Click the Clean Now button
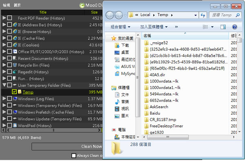Viewport: 245px width, 161px height. coord(67,146)
